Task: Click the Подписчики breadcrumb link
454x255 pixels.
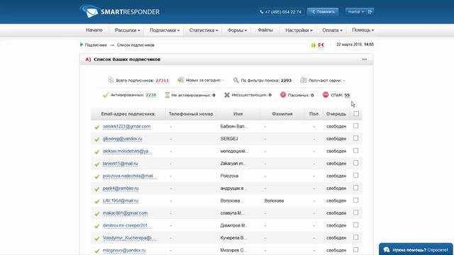Action: coord(96,45)
